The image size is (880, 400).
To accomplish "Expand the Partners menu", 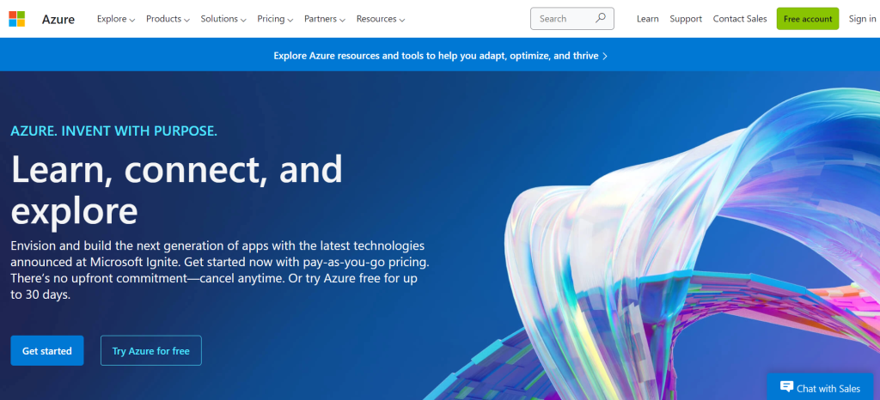I will [324, 19].
